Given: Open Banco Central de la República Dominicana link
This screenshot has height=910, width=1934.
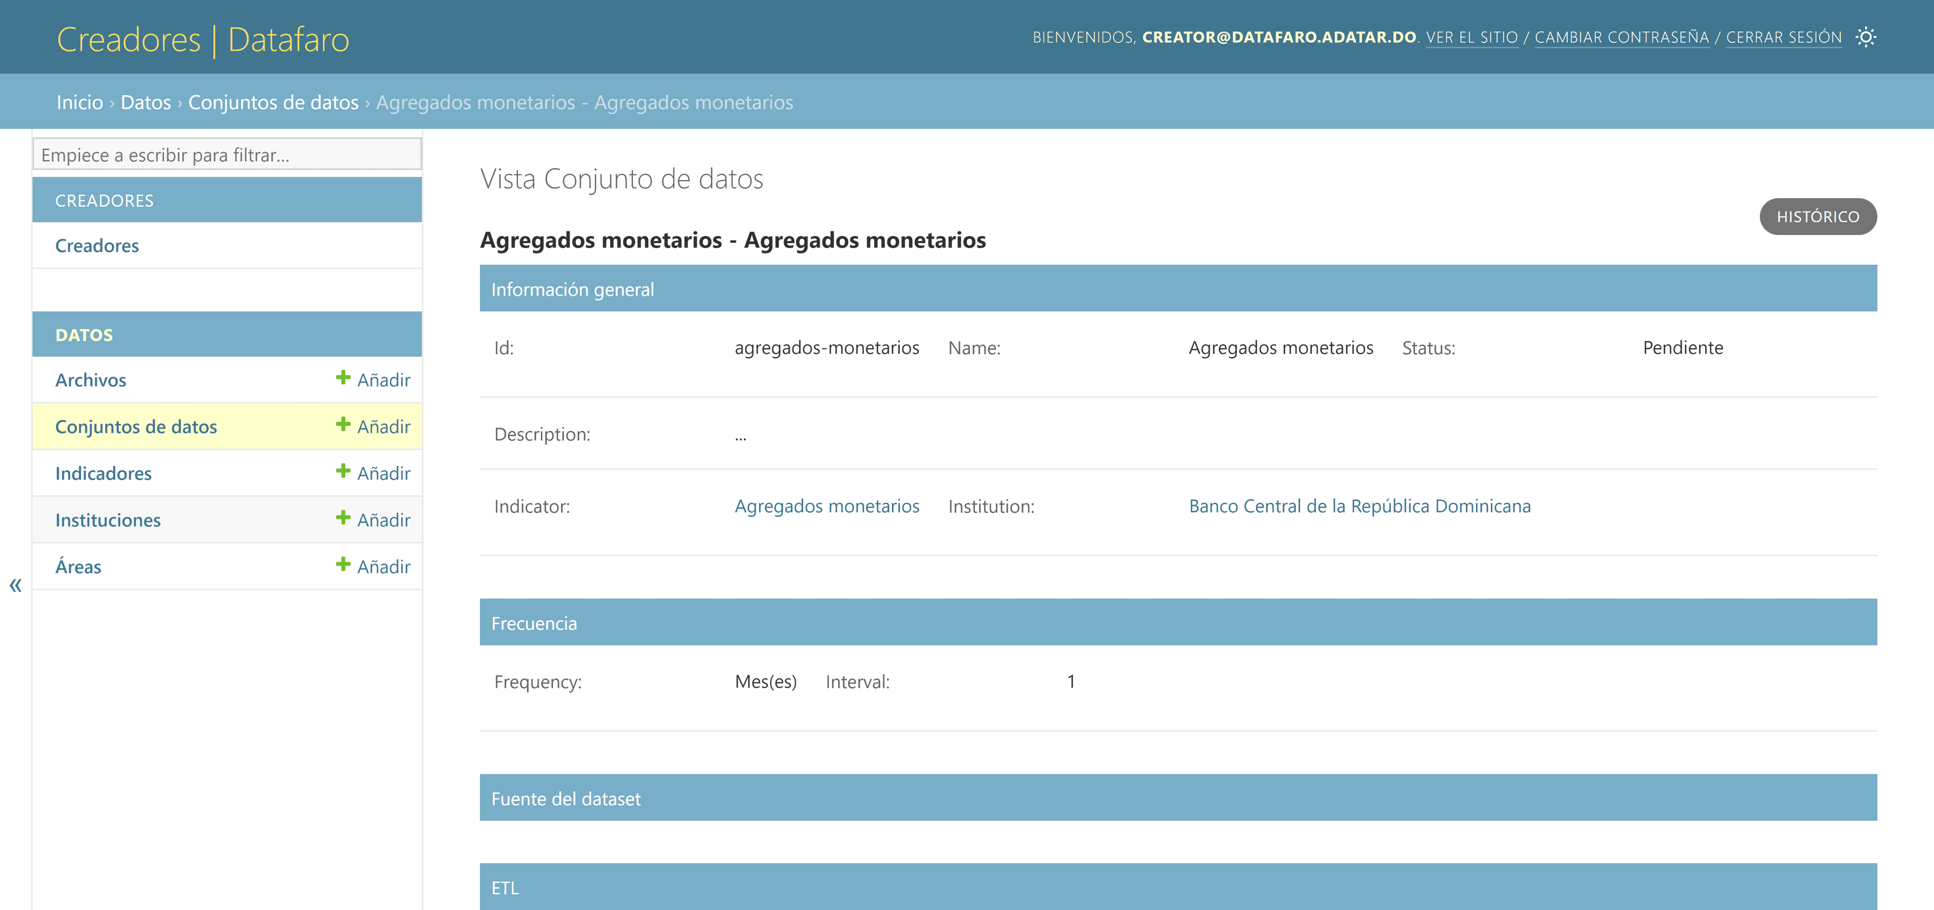Looking at the screenshot, I should click(1360, 506).
